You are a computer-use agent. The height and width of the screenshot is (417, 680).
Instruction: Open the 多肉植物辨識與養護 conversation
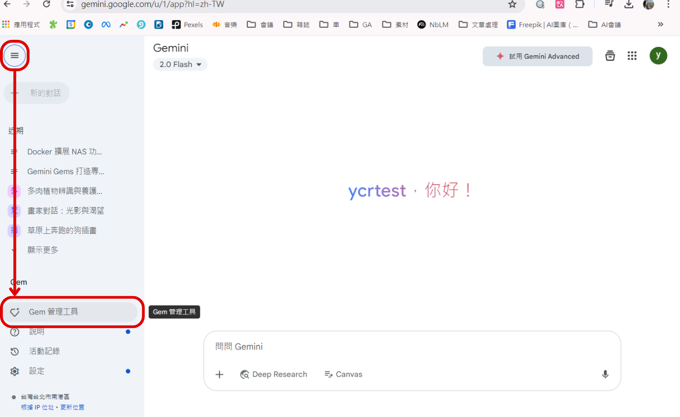click(64, 191)
